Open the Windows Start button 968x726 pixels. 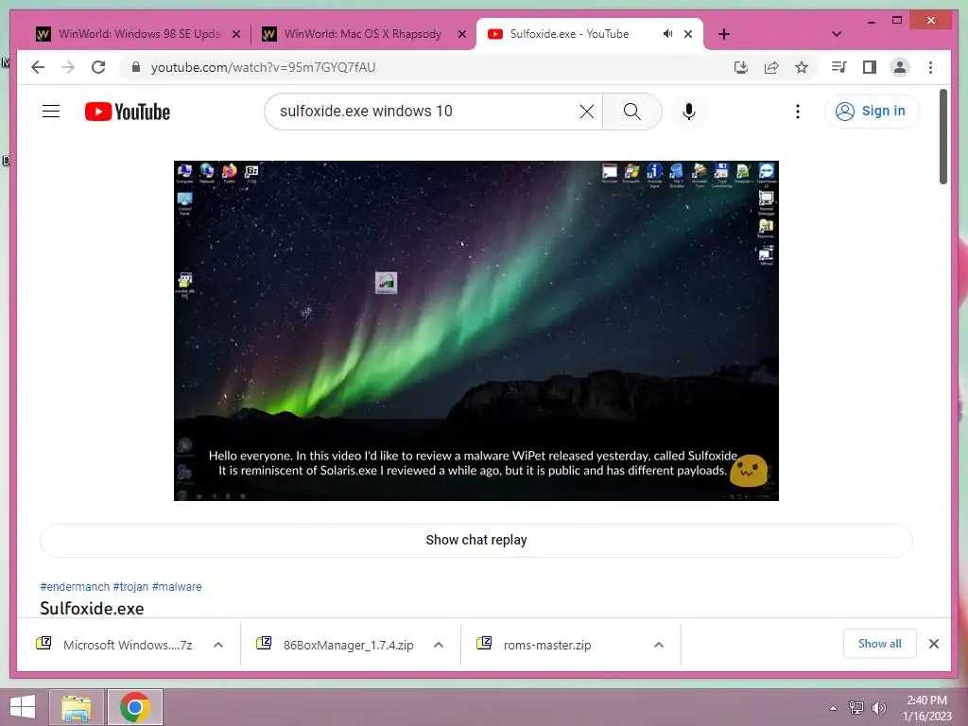[23, 707]
